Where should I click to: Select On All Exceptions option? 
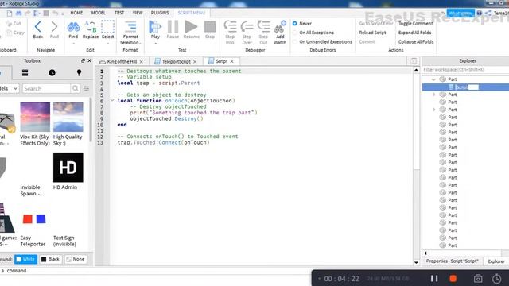tap(295, 33)
